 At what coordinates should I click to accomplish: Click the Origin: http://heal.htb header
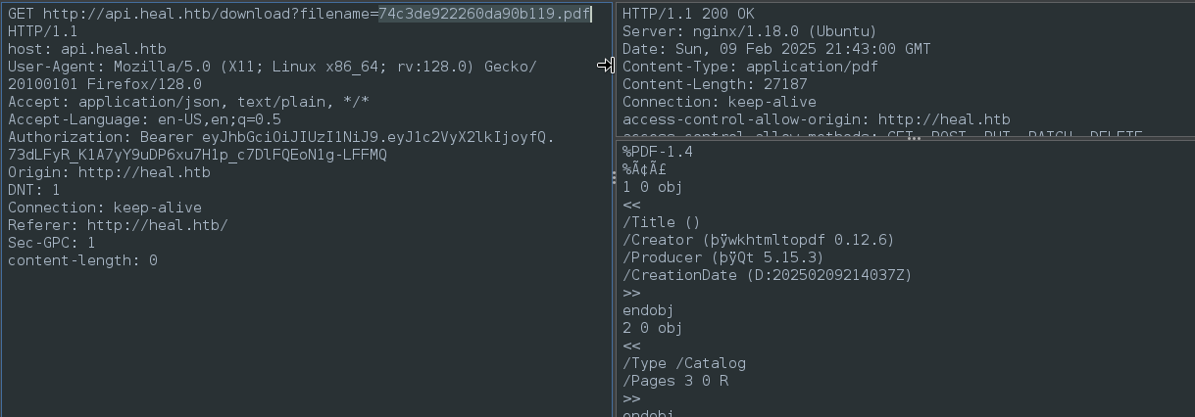[x=109, y=172]
